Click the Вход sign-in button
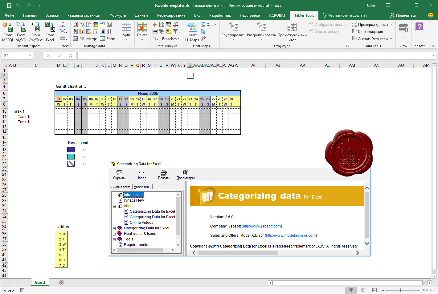438x294 pixels. tap(371, 5)
